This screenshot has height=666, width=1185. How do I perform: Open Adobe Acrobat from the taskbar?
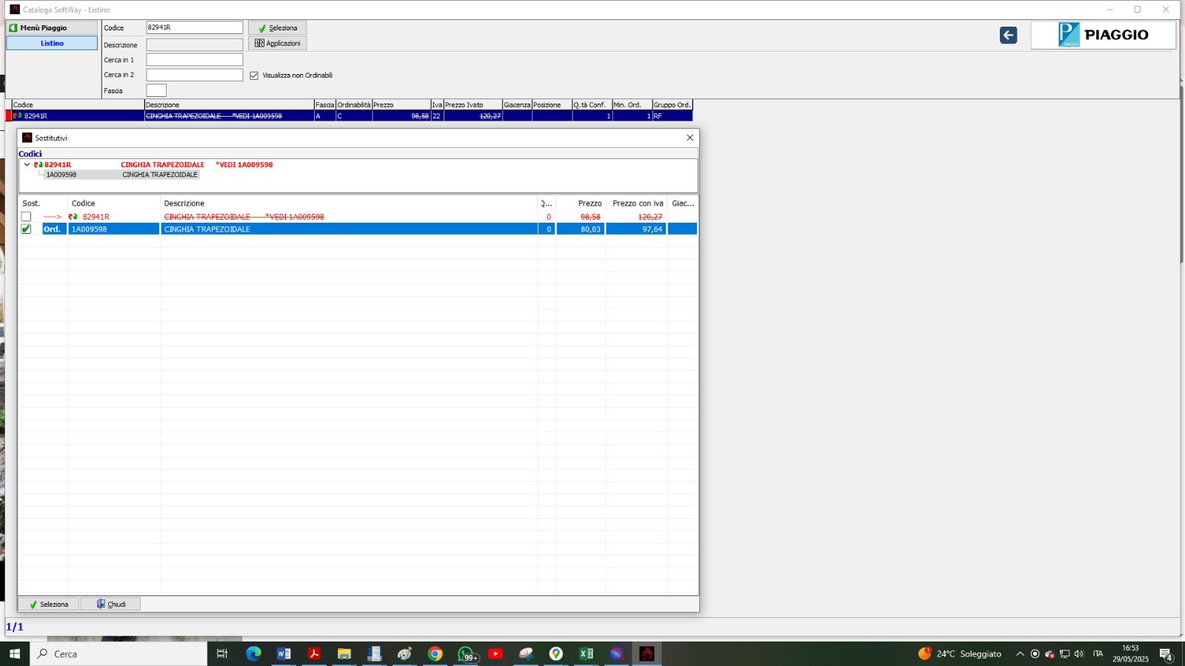[314, 653]
